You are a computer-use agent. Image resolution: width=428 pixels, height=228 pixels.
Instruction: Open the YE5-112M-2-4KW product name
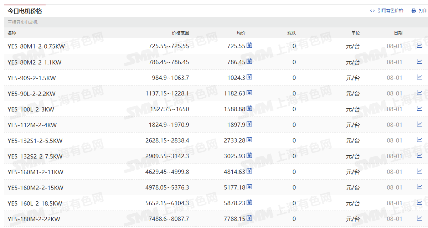click(32, 125)
